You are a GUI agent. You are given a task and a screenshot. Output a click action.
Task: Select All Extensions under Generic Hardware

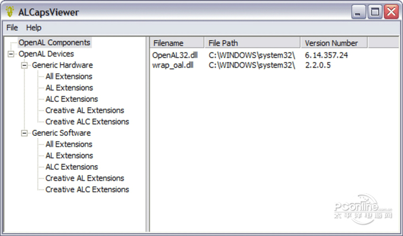coord(69,77)
